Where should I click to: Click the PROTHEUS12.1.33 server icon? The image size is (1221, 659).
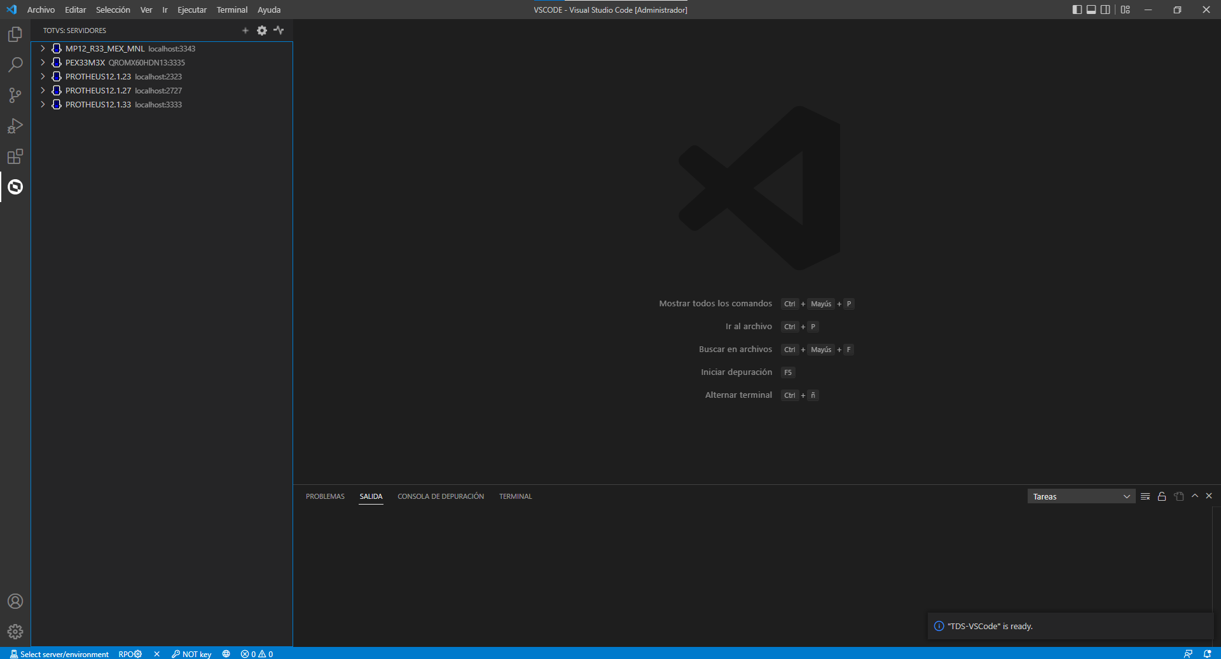(57, 104)
